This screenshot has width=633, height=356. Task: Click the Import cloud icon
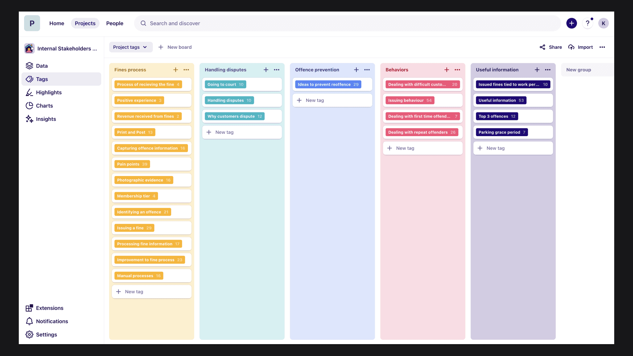[571, 47]
